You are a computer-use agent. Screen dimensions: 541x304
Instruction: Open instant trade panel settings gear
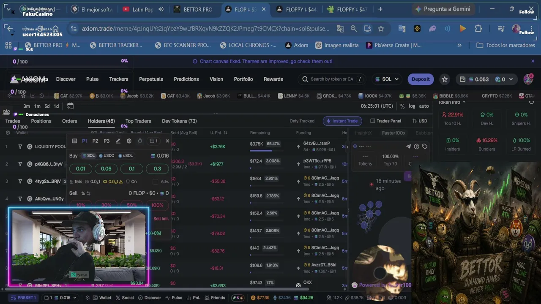(129, 141)
